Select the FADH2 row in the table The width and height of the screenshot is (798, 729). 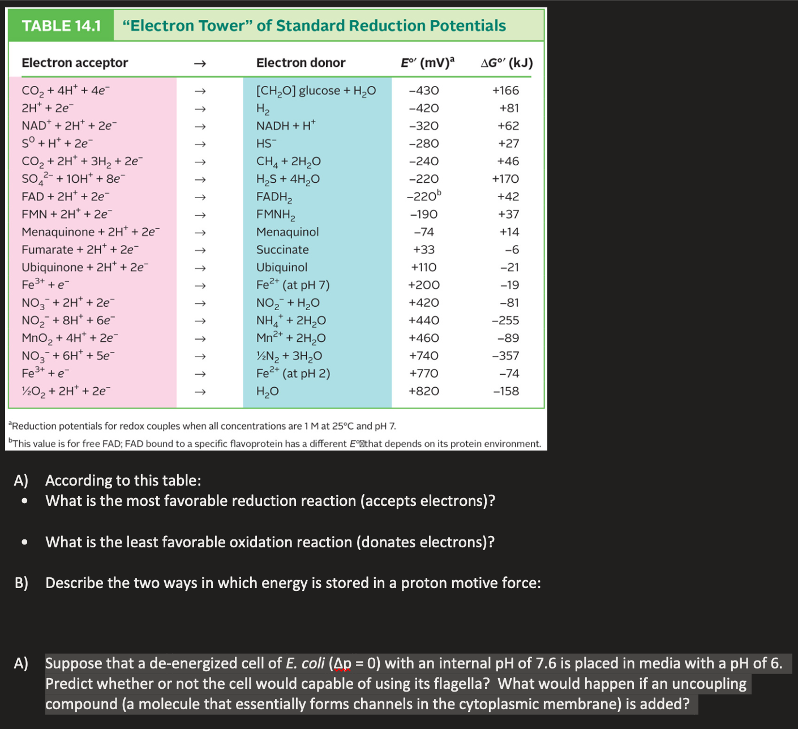pos(274,196)
